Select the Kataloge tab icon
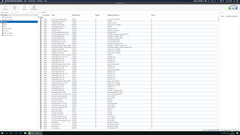This screenshot has width=240, height=135. [24, 7]
